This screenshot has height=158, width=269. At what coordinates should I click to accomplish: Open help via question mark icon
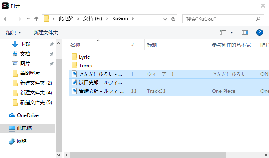point(260,32)
